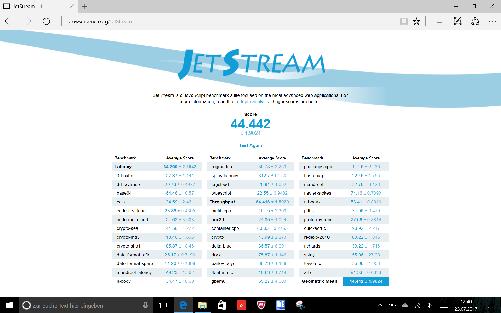Open the red app icon on taskbar

(241, 305)
